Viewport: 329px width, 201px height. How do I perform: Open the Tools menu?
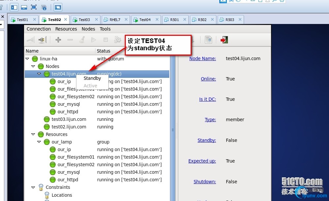click(105, 29)
